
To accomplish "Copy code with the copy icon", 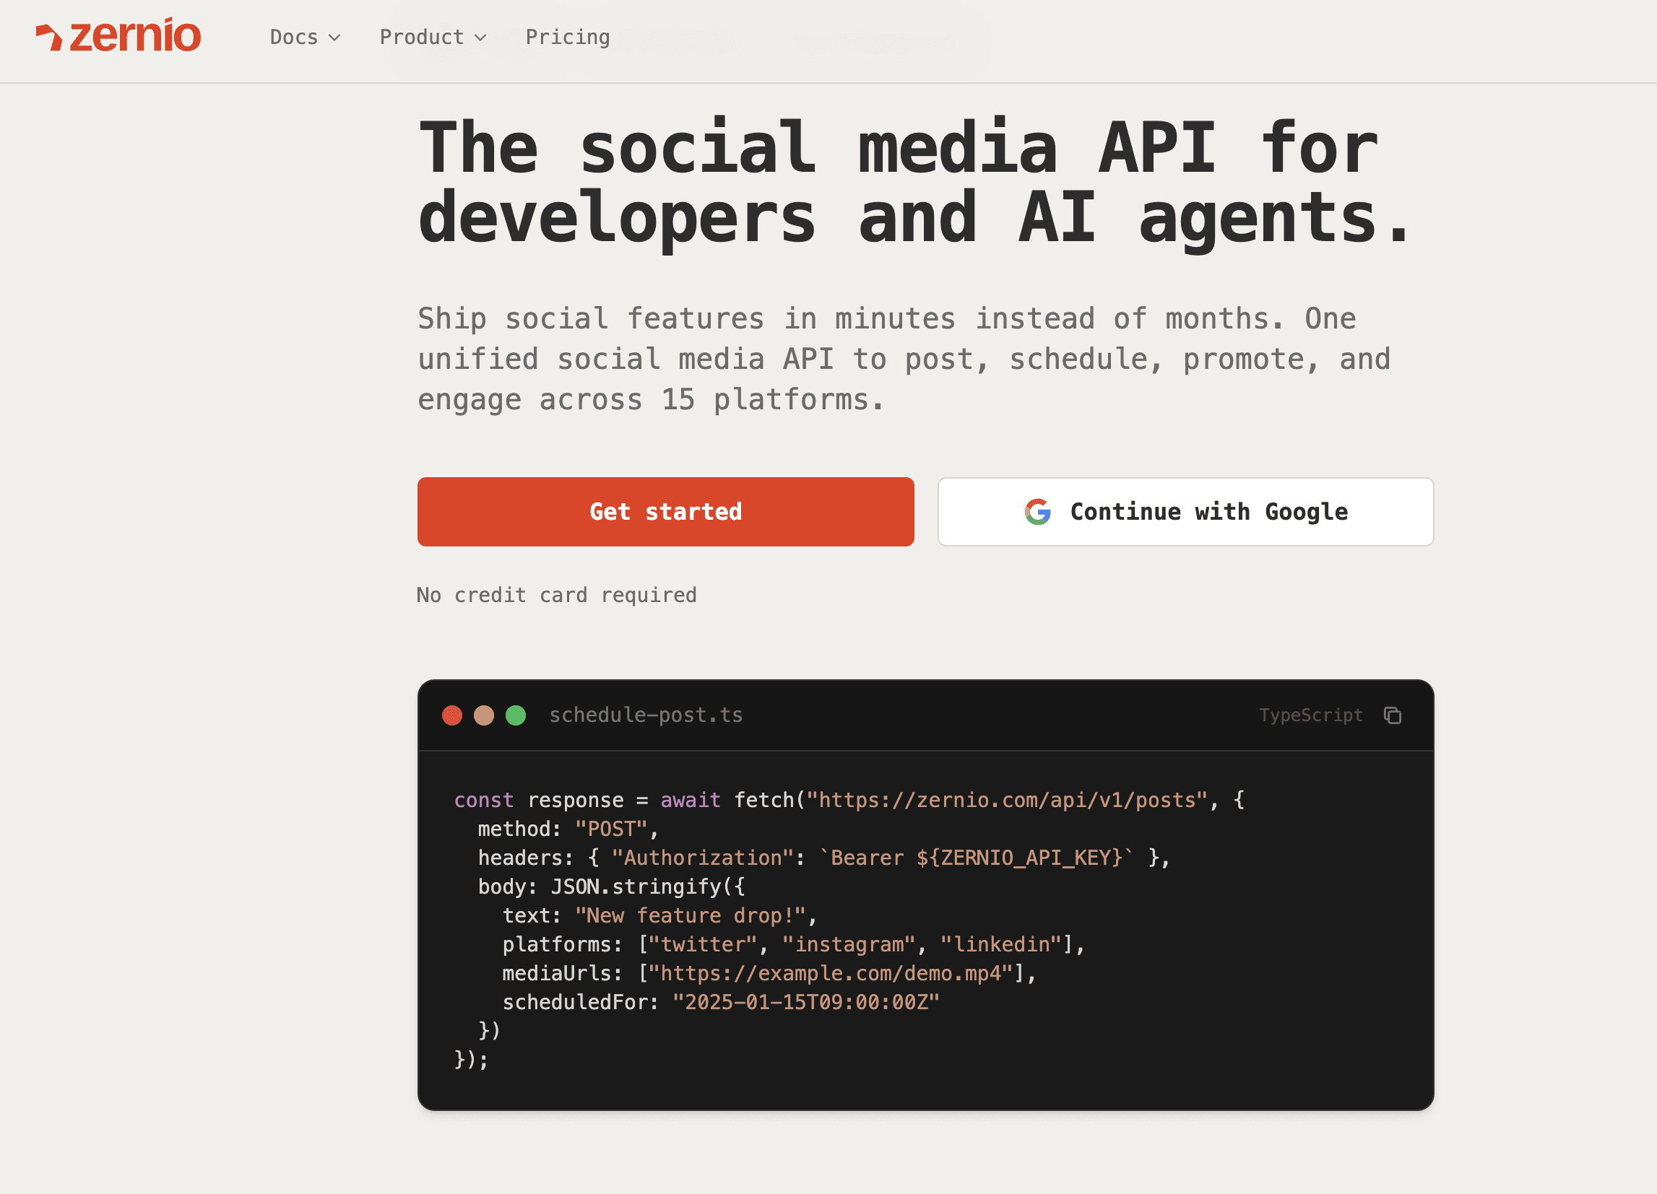I will pyautogui.click(x=1393, y=715).
